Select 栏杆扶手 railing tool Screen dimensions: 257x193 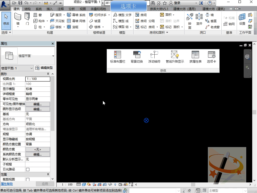pyautogui.click(x=98, y=15)
